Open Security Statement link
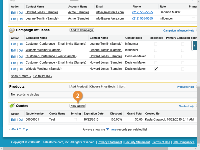200x150 pixels. click(x=137, y=142)
